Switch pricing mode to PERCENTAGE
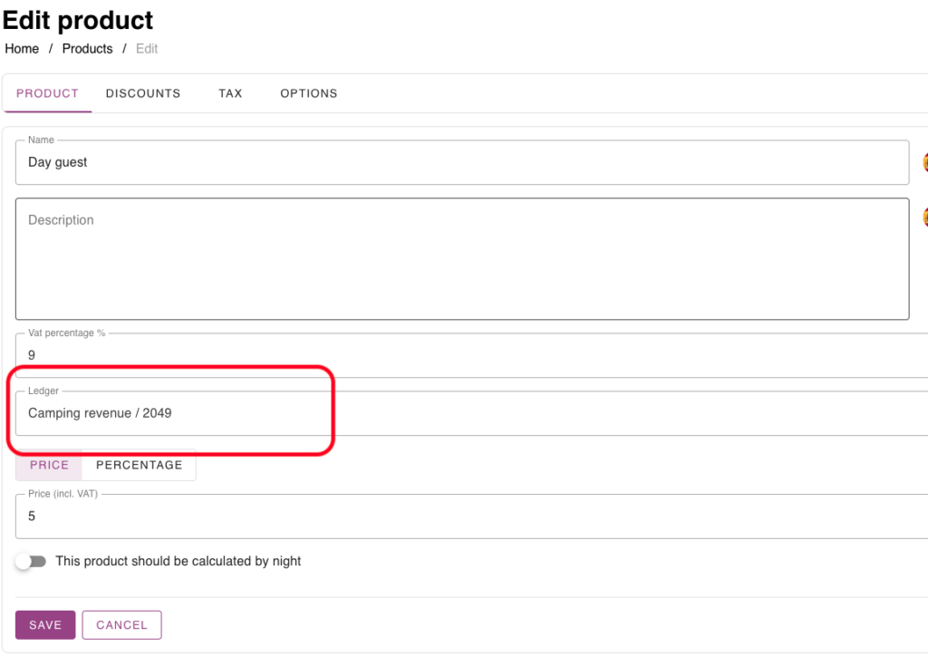 pos(139,465)
